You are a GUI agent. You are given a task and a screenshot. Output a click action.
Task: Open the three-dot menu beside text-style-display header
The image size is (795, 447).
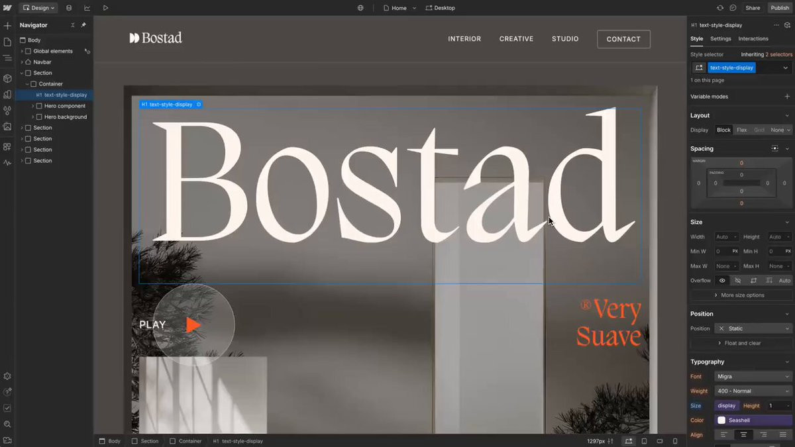point(776,25)
